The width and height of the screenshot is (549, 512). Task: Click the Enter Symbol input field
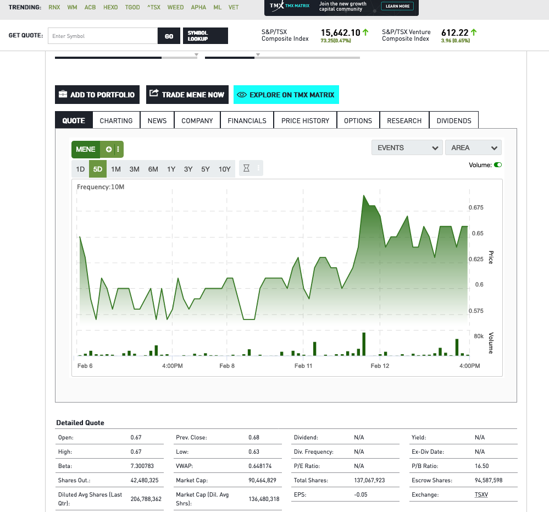tap(103, 36)
